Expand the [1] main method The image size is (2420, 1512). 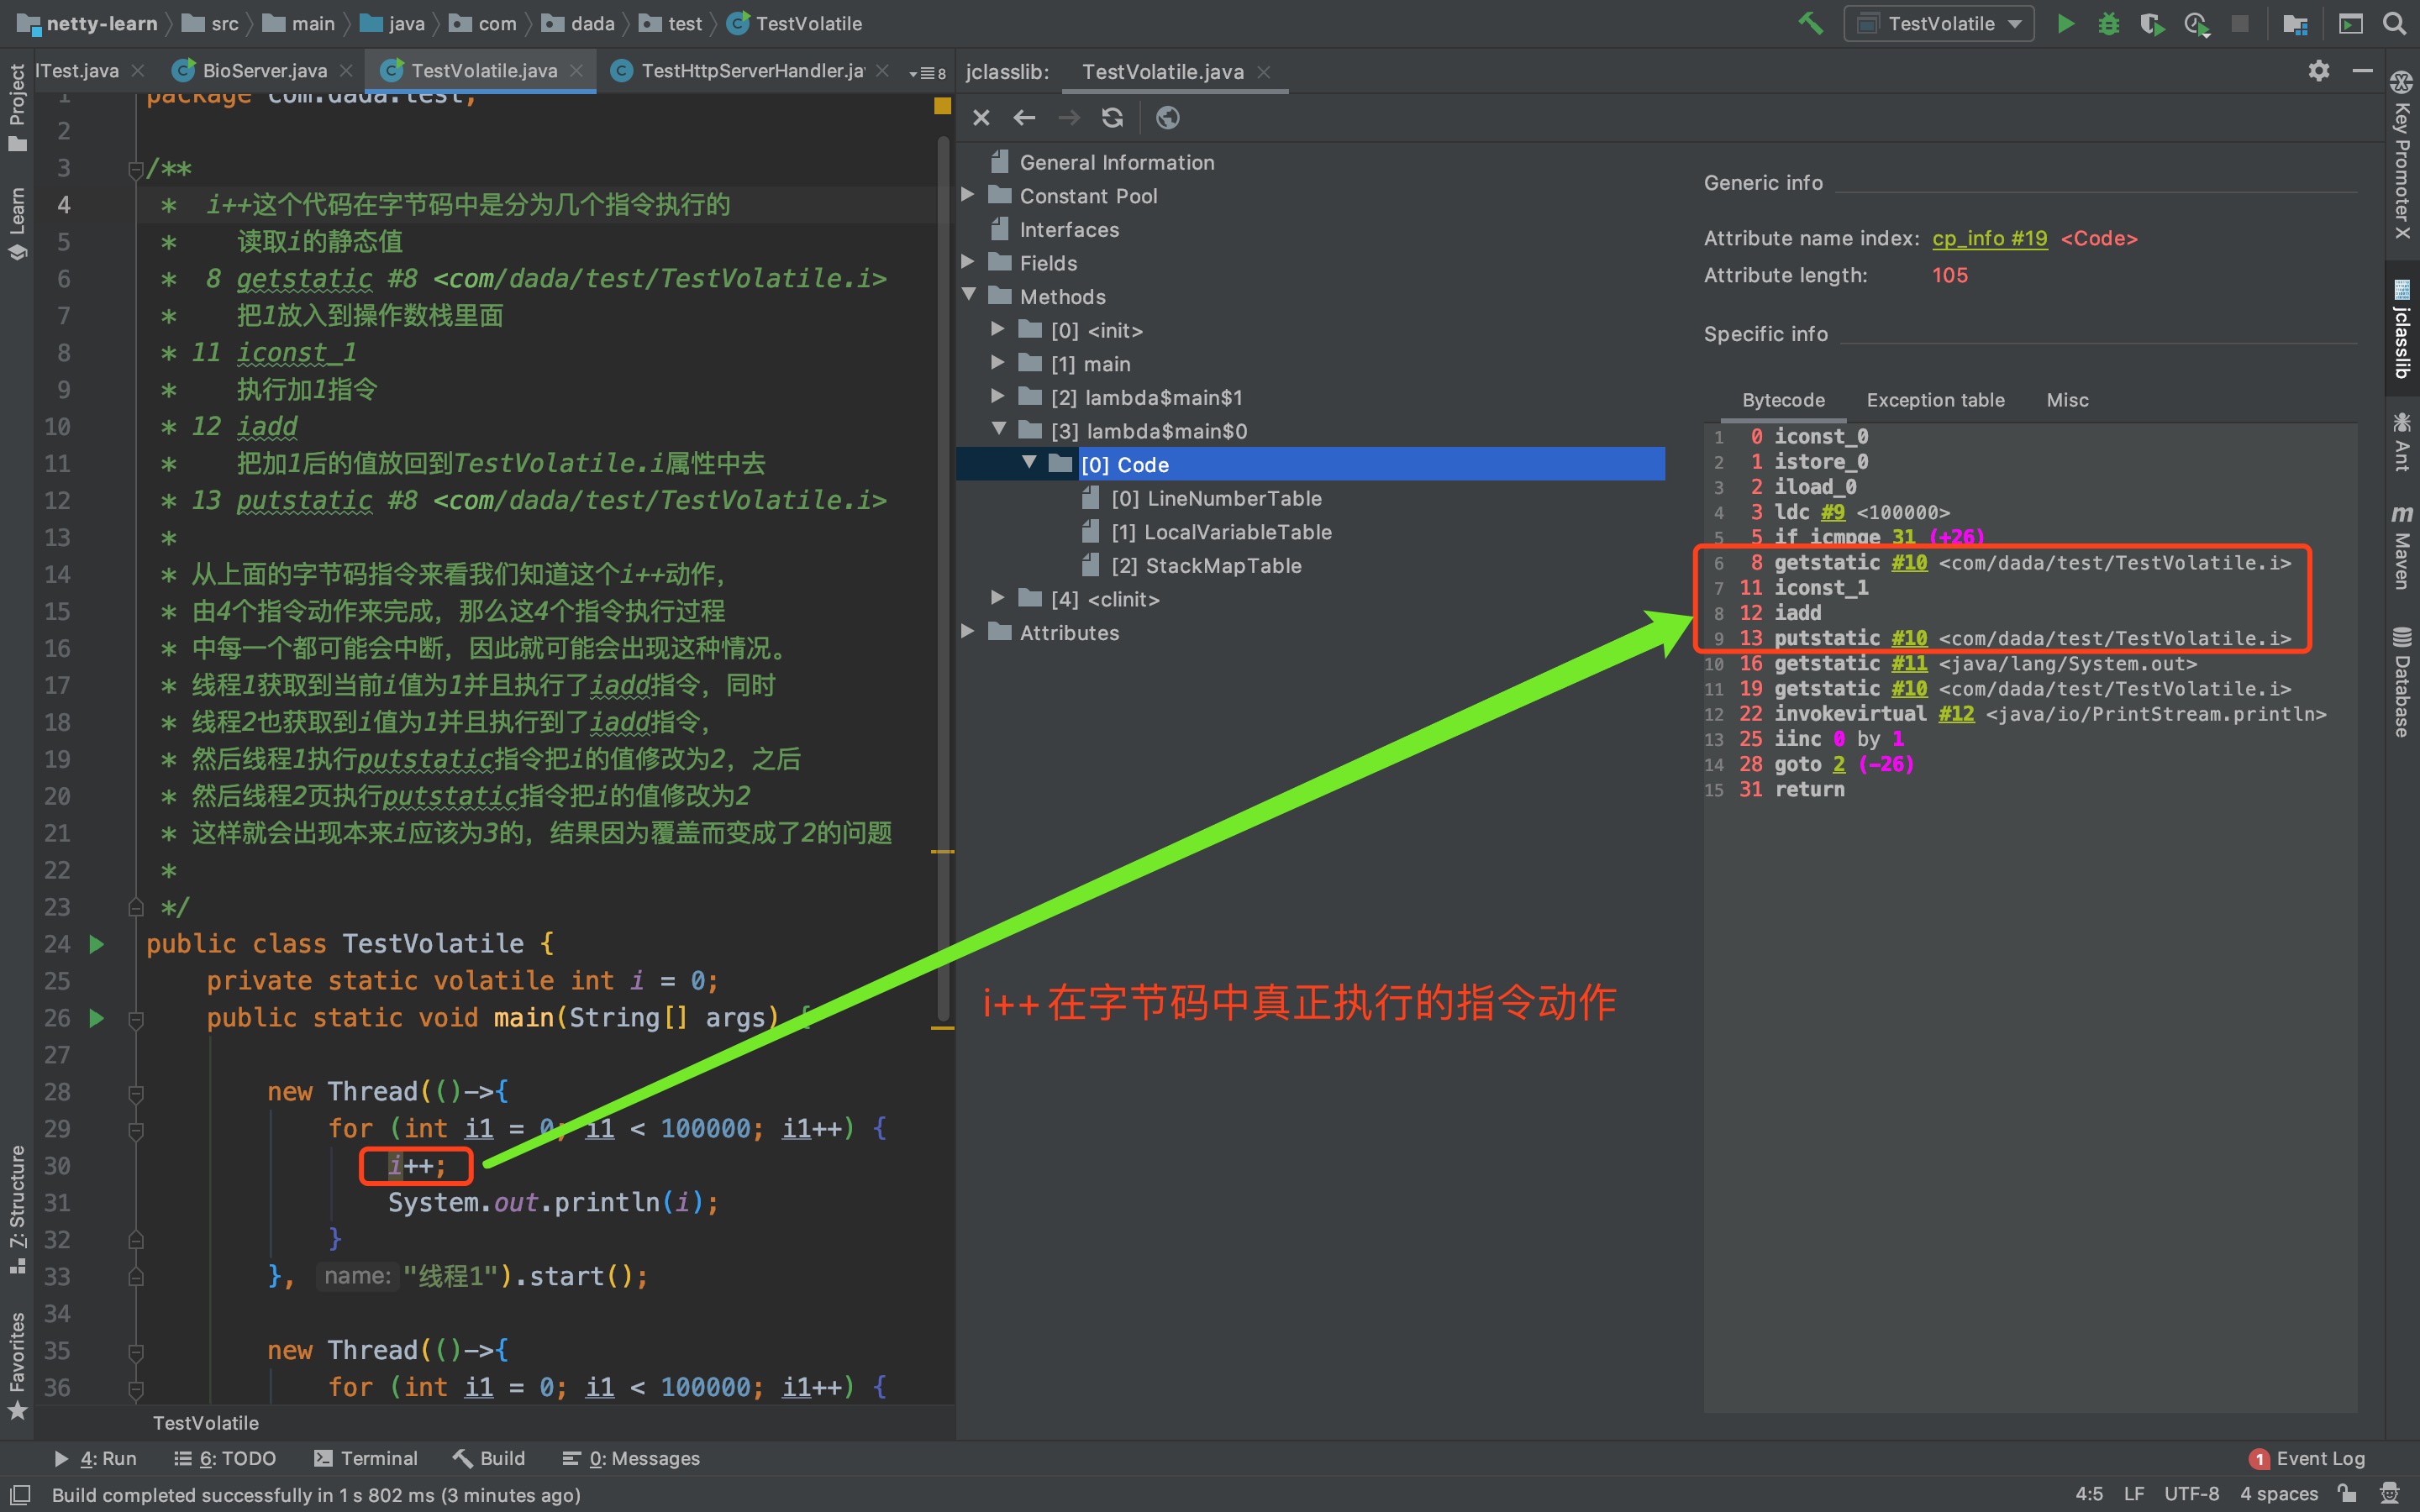[998, 362]
